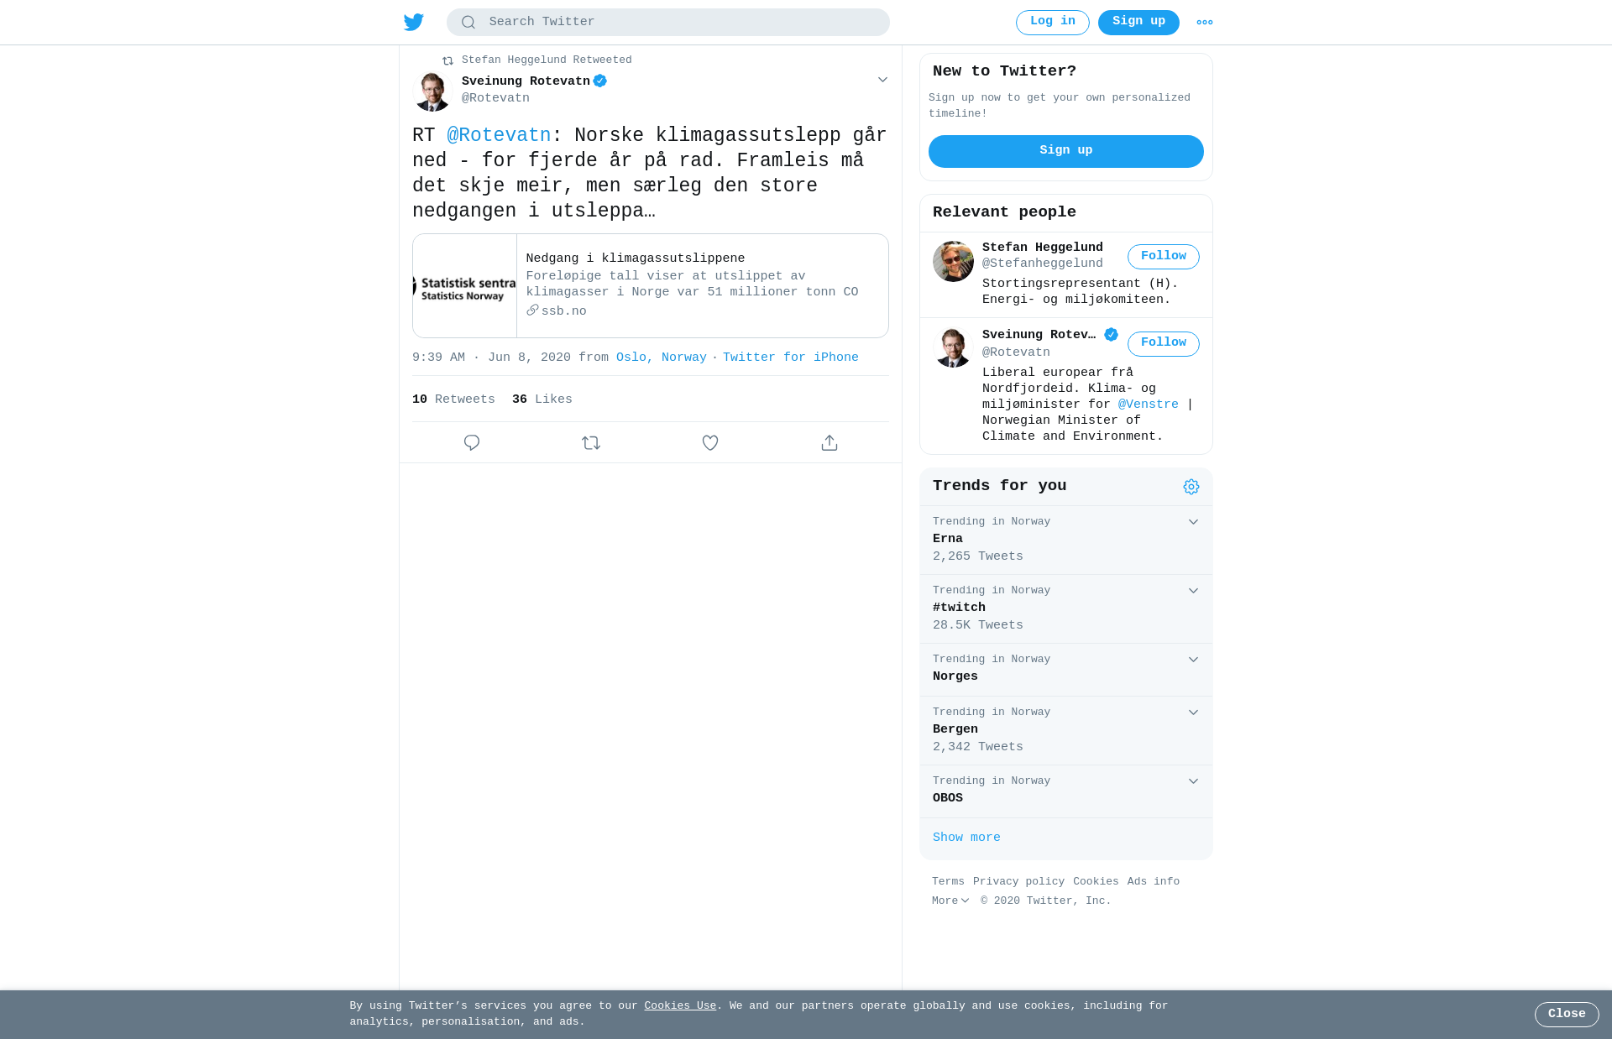Focus the Search Twitter field

(x=668, y=23)
